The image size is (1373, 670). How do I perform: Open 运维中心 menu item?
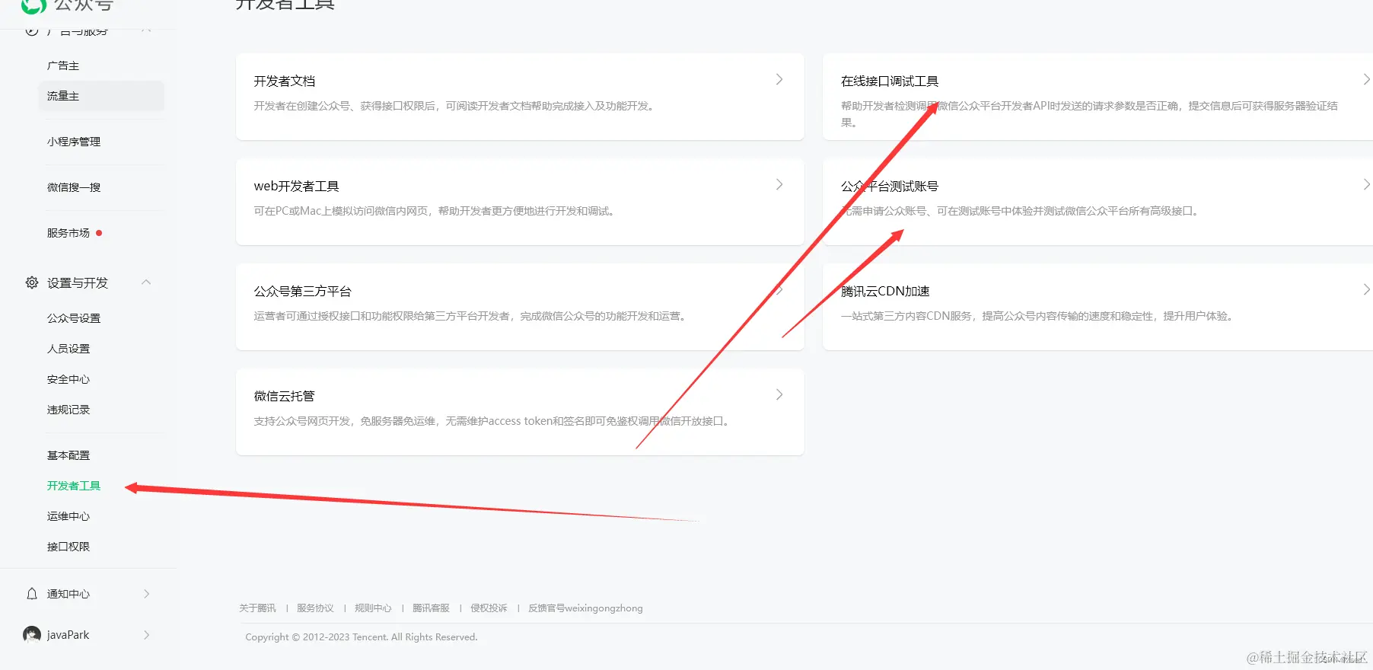[68, 516]
